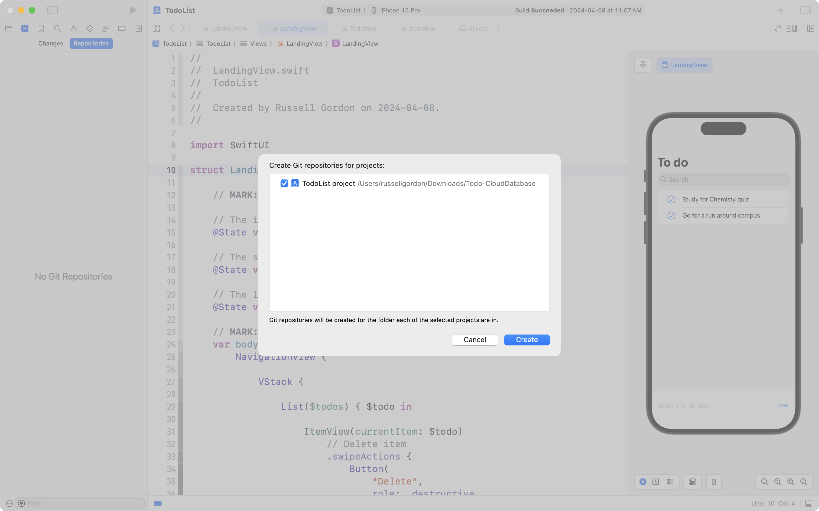The height and width of the screenshot is (511, 819).
Task: Uncheck the TodoList project repository checkbox
Action: [x=284, y=184]
